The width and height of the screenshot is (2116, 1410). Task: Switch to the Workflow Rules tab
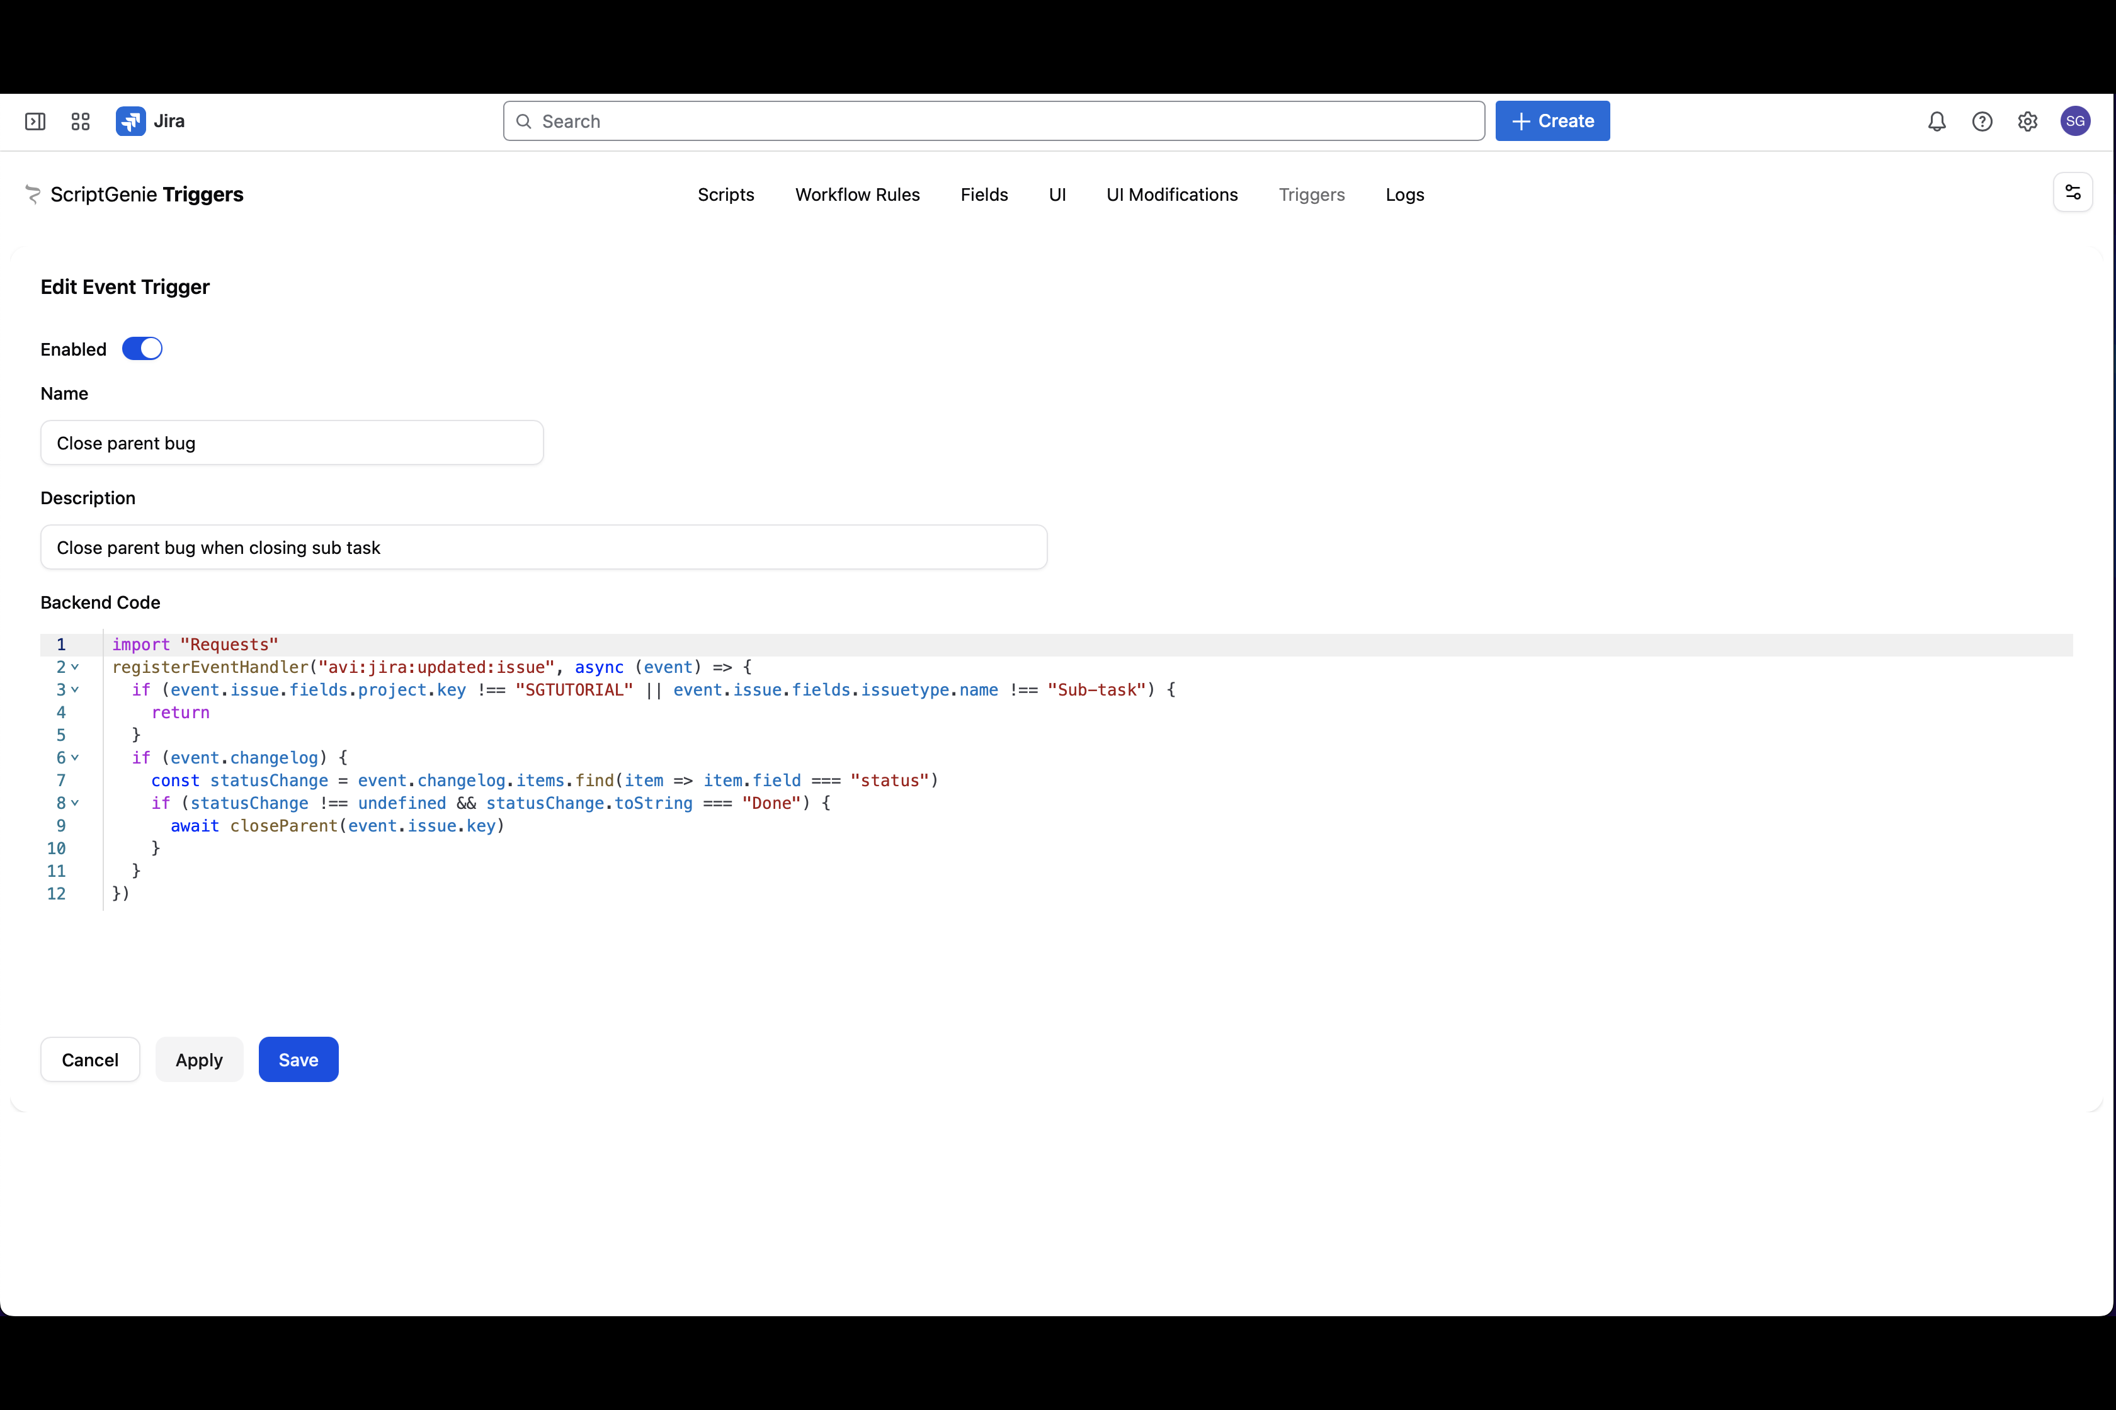(x=857, y=195)
